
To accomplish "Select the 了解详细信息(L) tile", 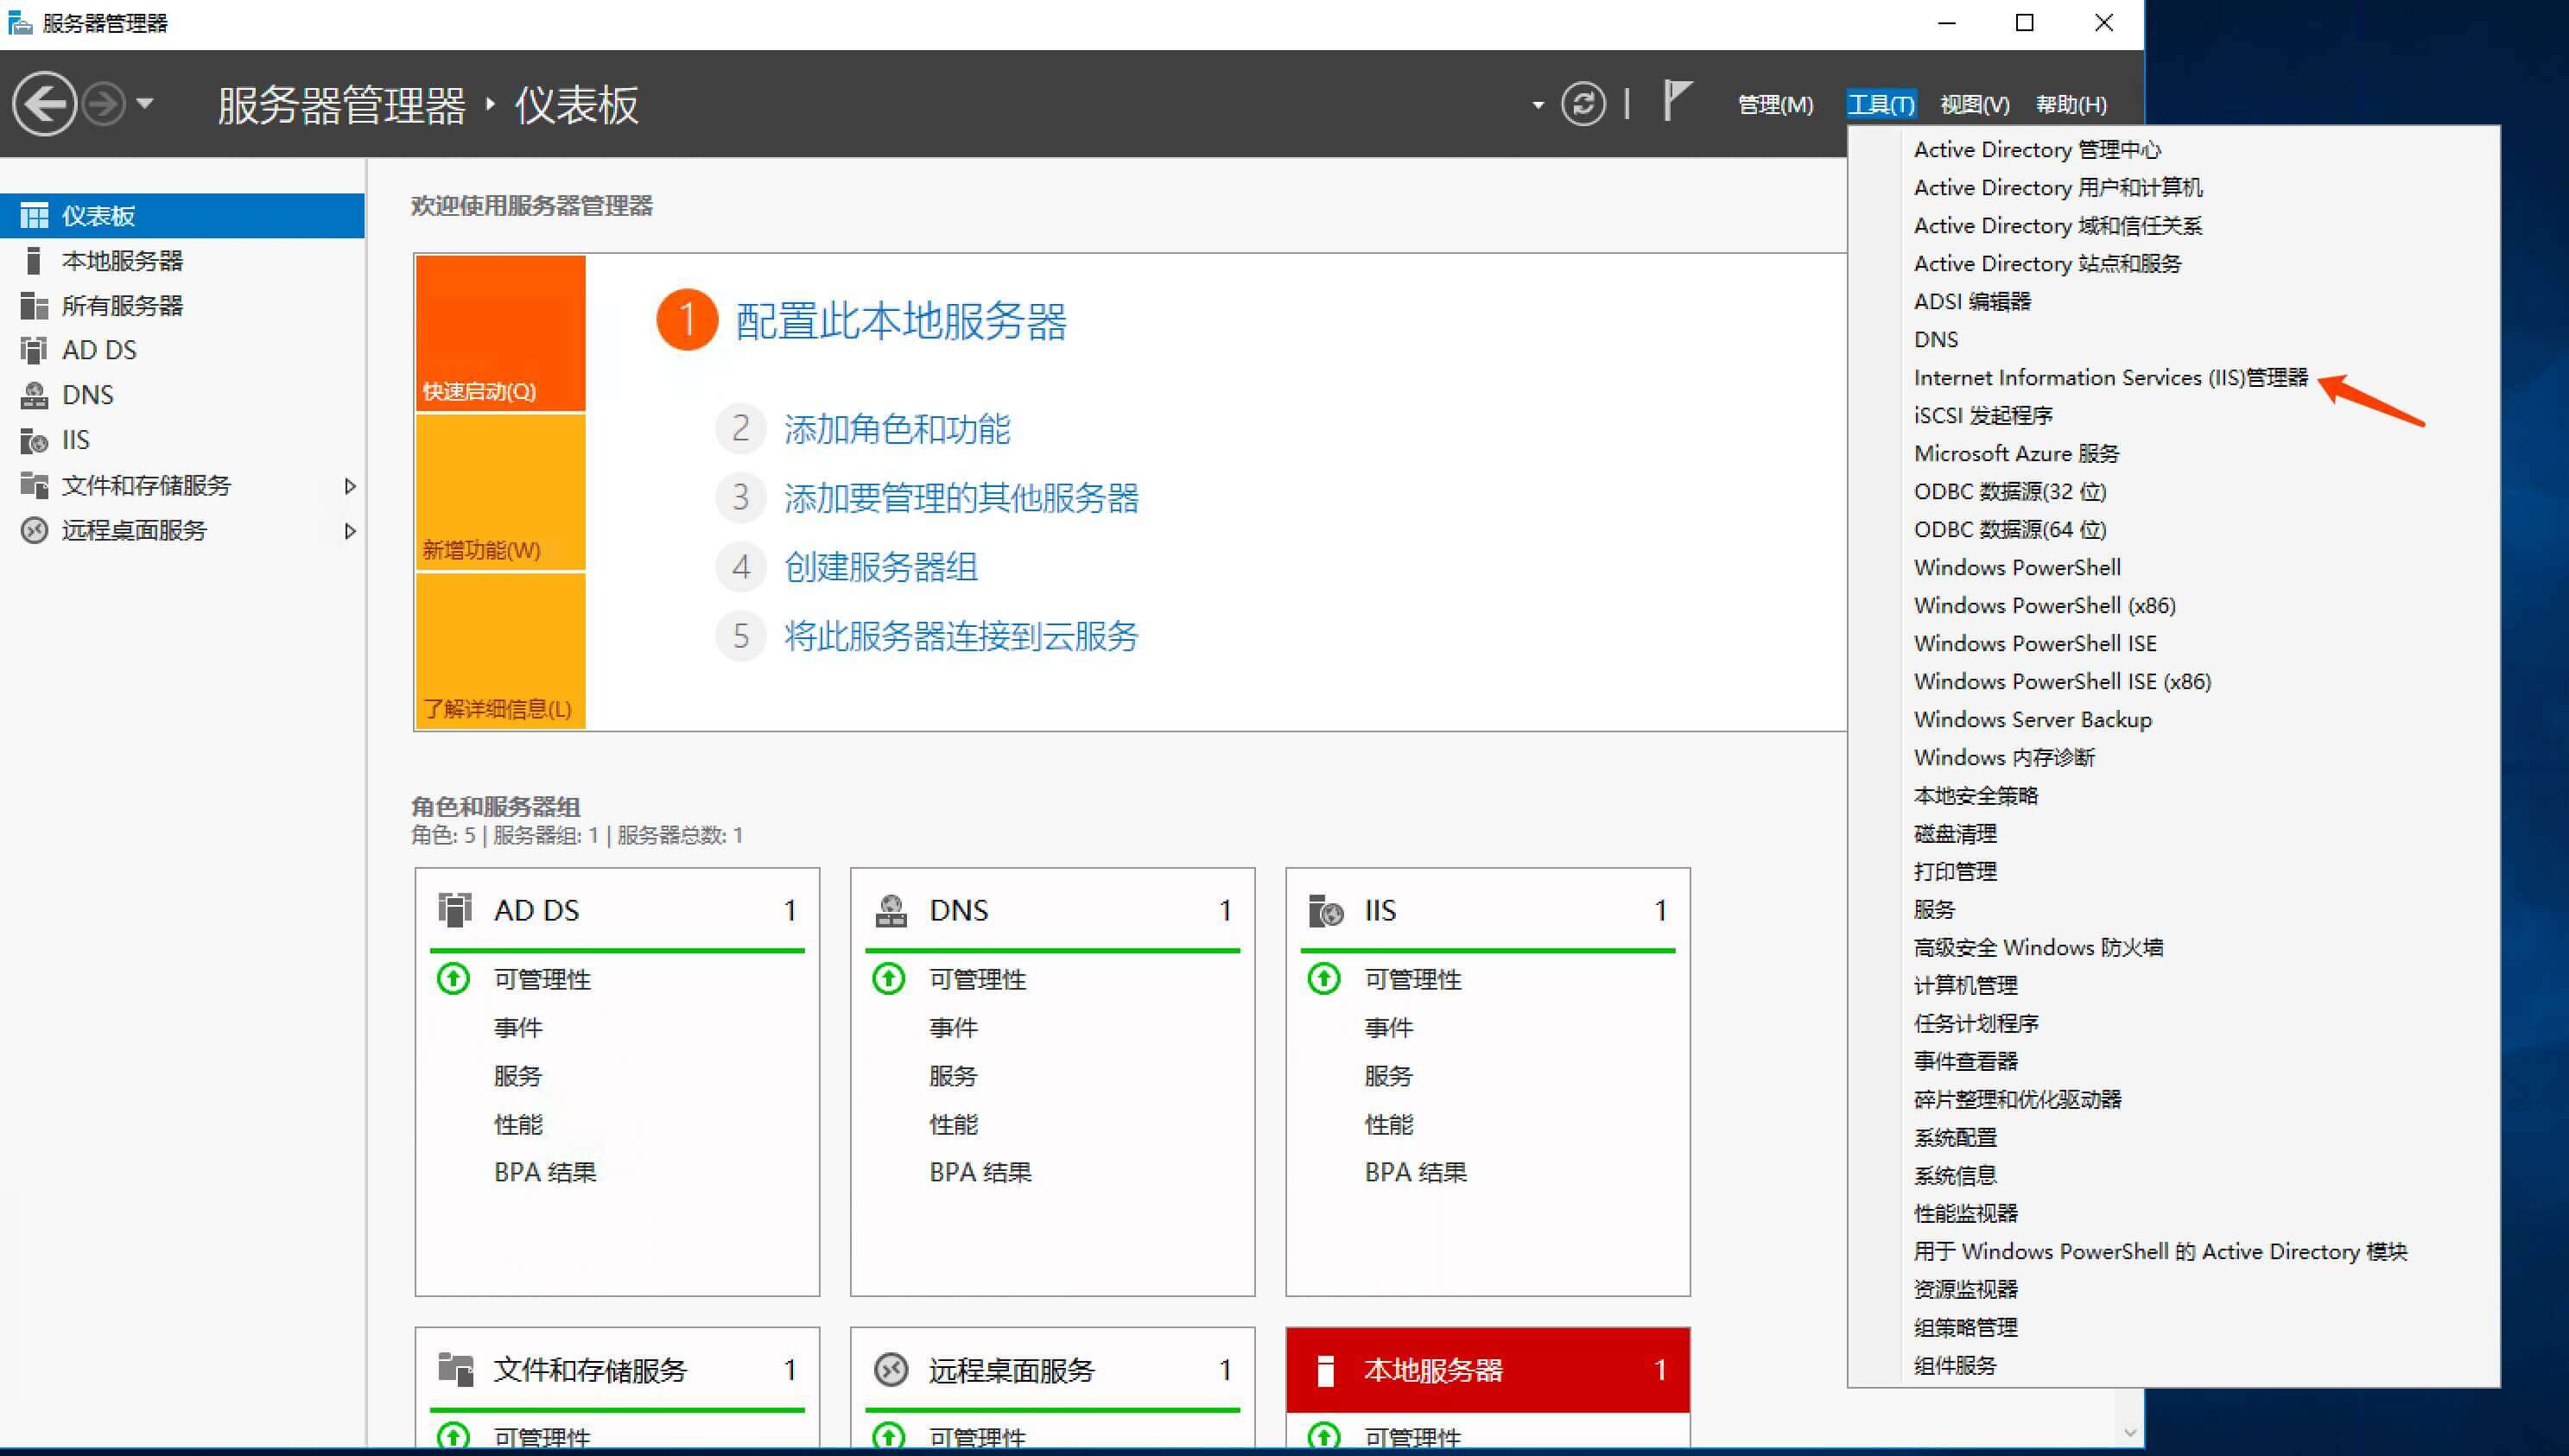I will tap(500, 651).
